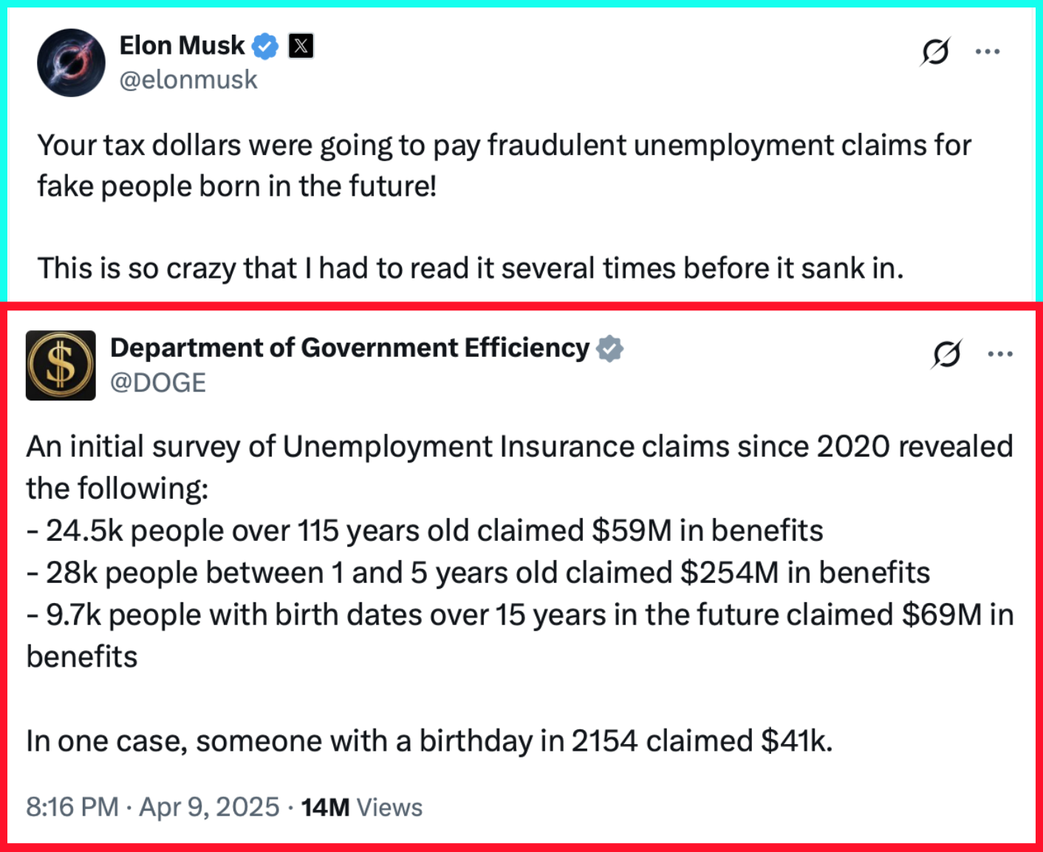The width and height of the screenshot is (1043, 852).
Task: Click the "24.5k people over 115 years" line
Action: tap(425, 531)
